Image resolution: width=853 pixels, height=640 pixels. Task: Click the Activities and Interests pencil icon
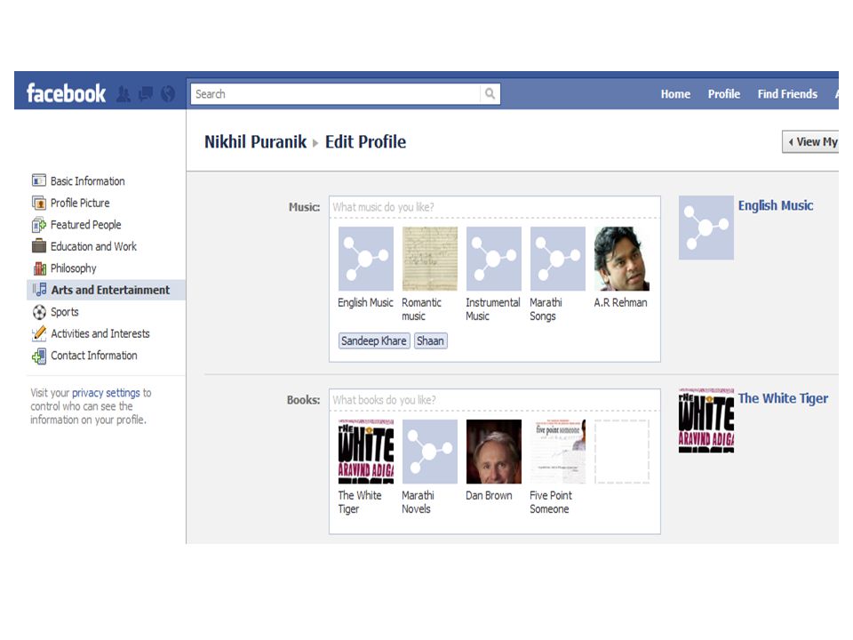click(39, 333)
